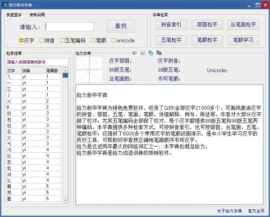270x217 pixels.
Task: Click the dark double-document icon
Action: pos(159,53)
